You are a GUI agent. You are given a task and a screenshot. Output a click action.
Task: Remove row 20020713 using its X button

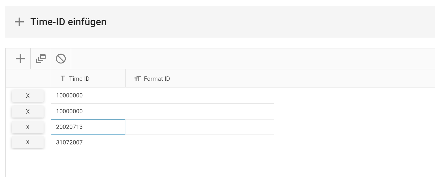pos(28,127)
